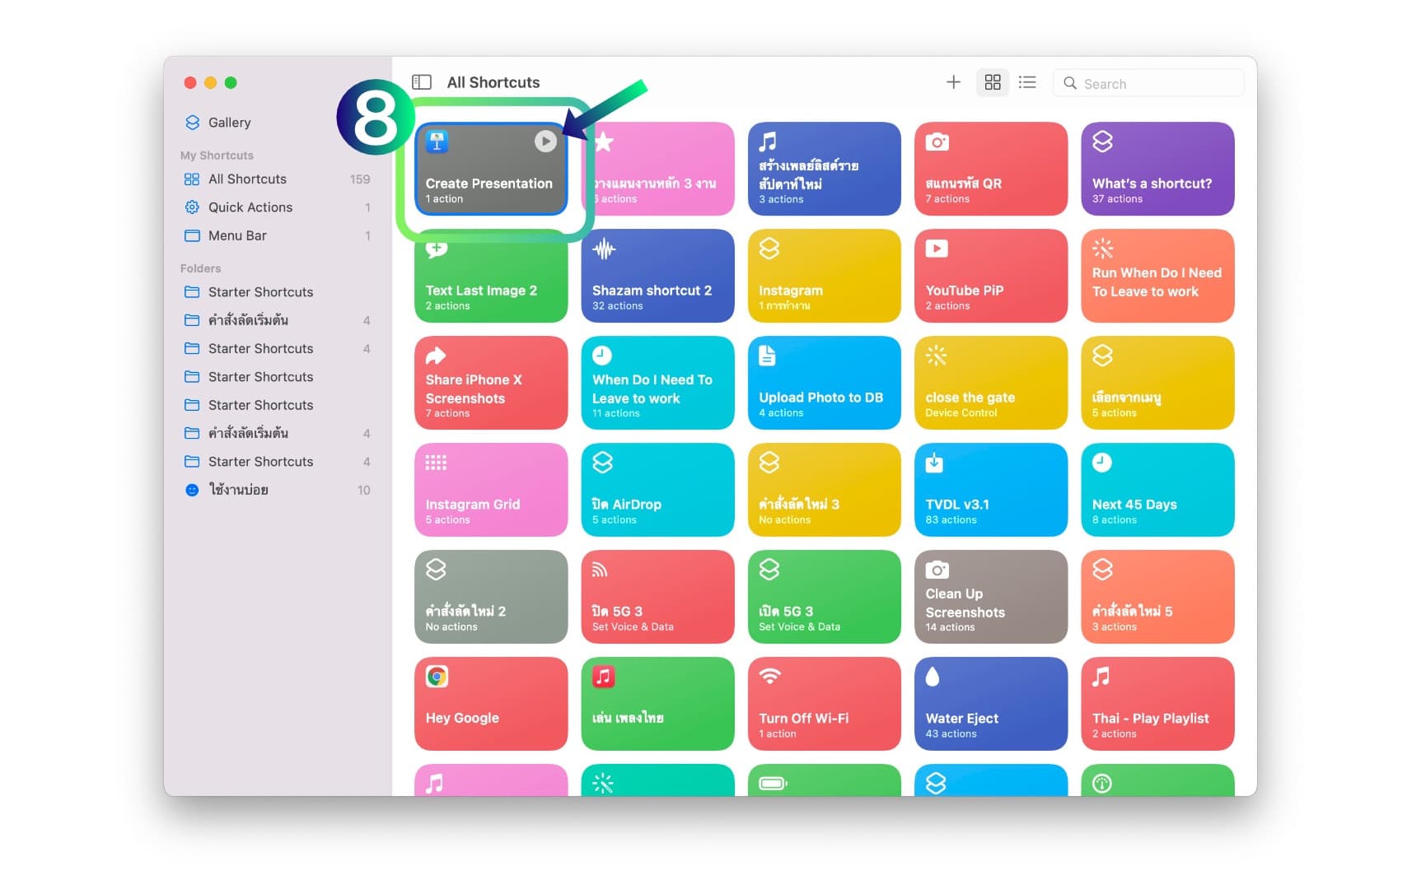1421x889 pixels.
Task: Toggle the sidebar visibility icon
Action: click(x=422, y=82)
